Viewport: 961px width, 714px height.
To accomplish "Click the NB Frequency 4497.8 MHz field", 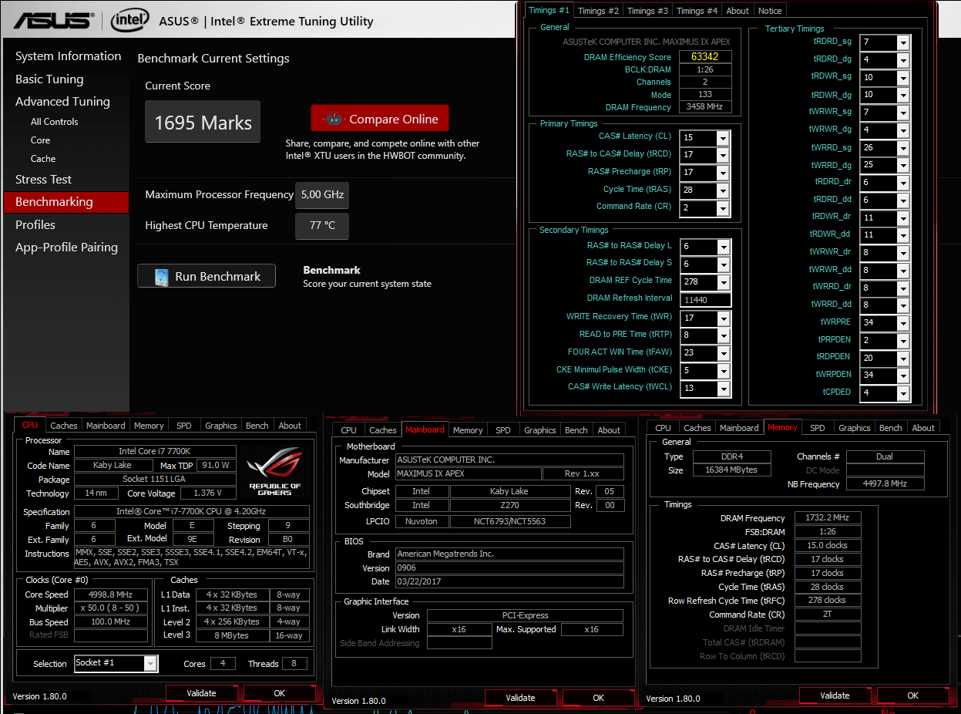I will (885, 484).
